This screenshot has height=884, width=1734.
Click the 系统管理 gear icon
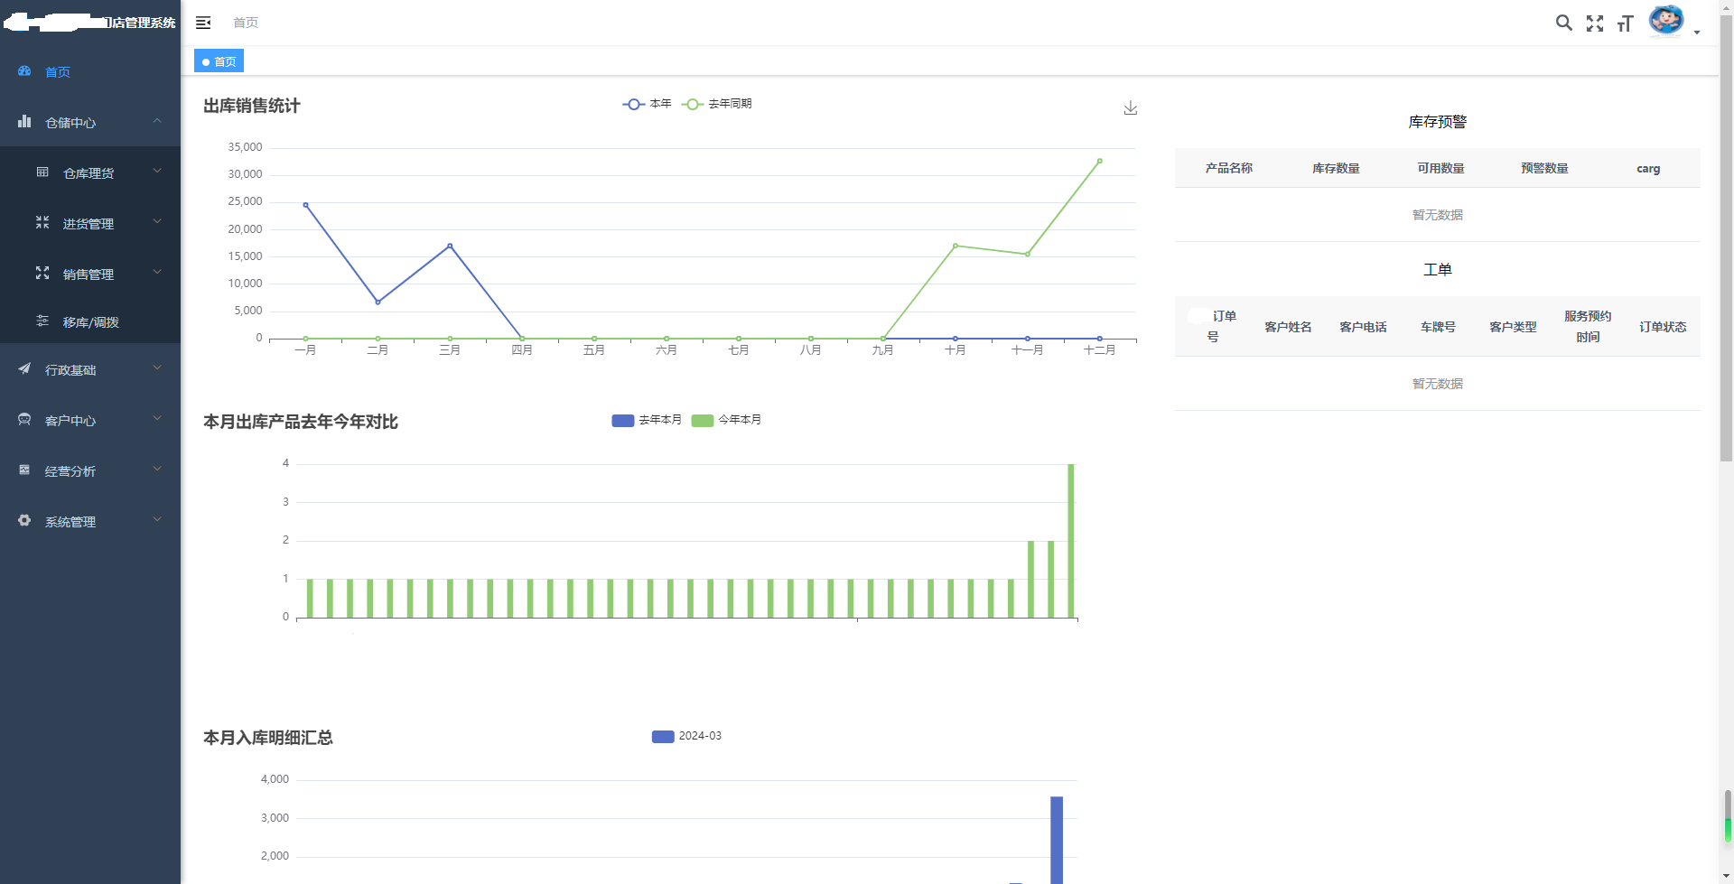click(24, 521)
